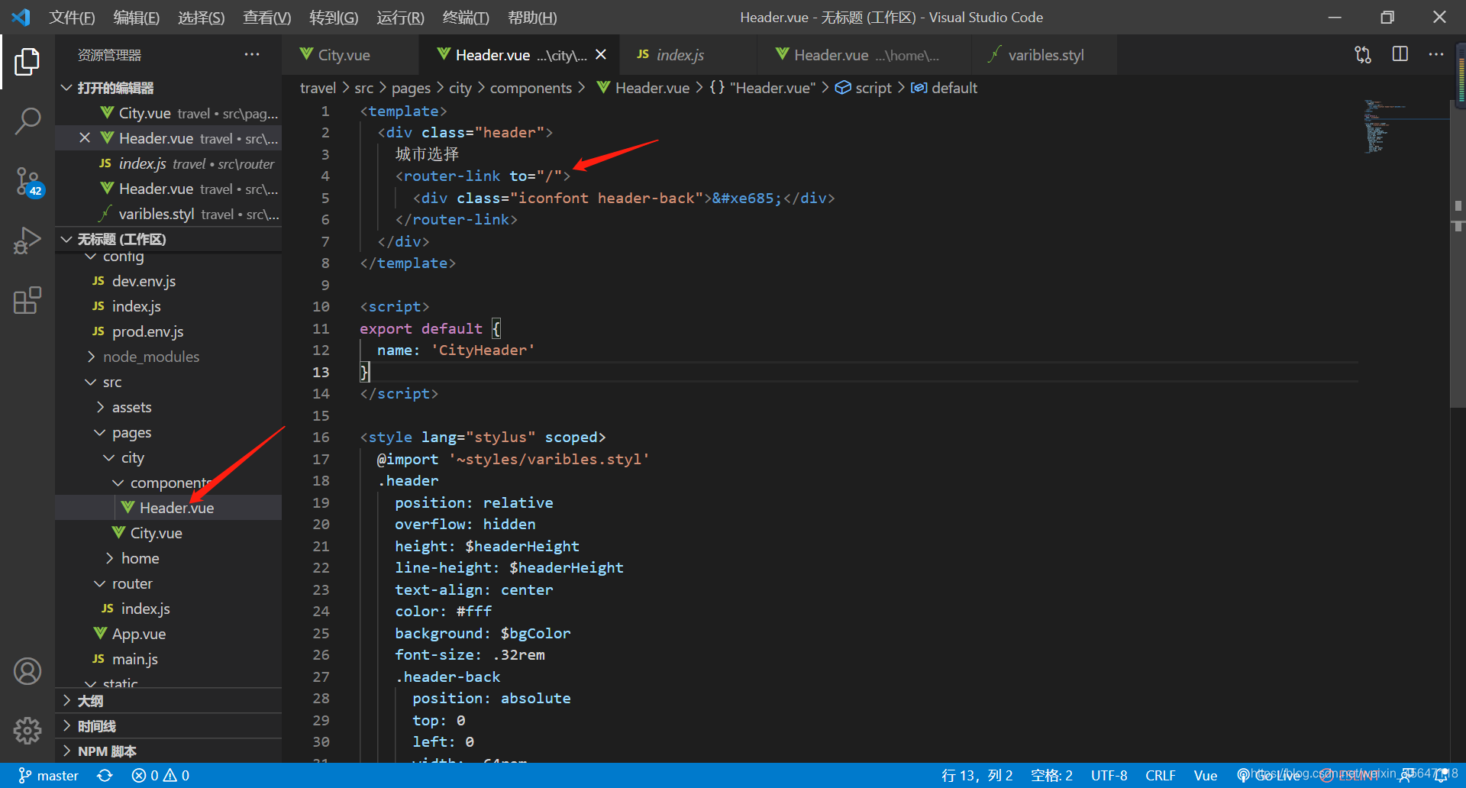Expand the assets folder

[x=169, y=407]
